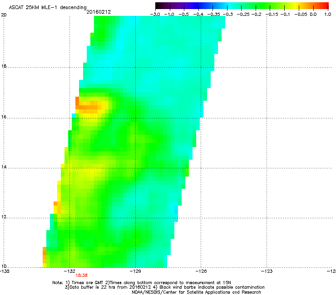
Task: Click the color scale label -1.0
Action: point(169,15)
